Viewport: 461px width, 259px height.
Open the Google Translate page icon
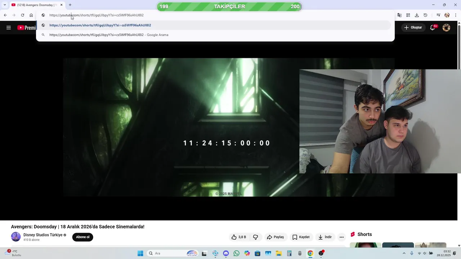click(399, 15)
